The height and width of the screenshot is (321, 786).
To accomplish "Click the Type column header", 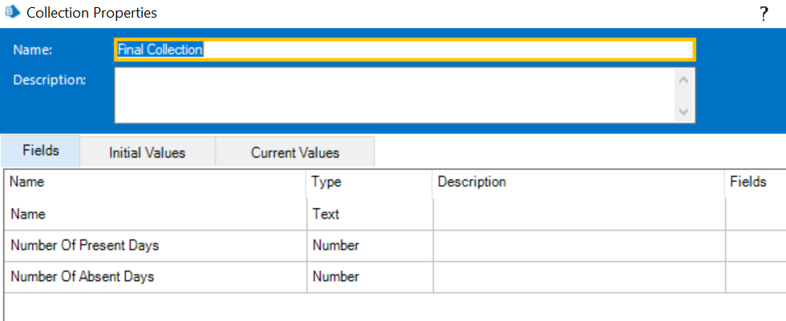I will pos(369,183).
